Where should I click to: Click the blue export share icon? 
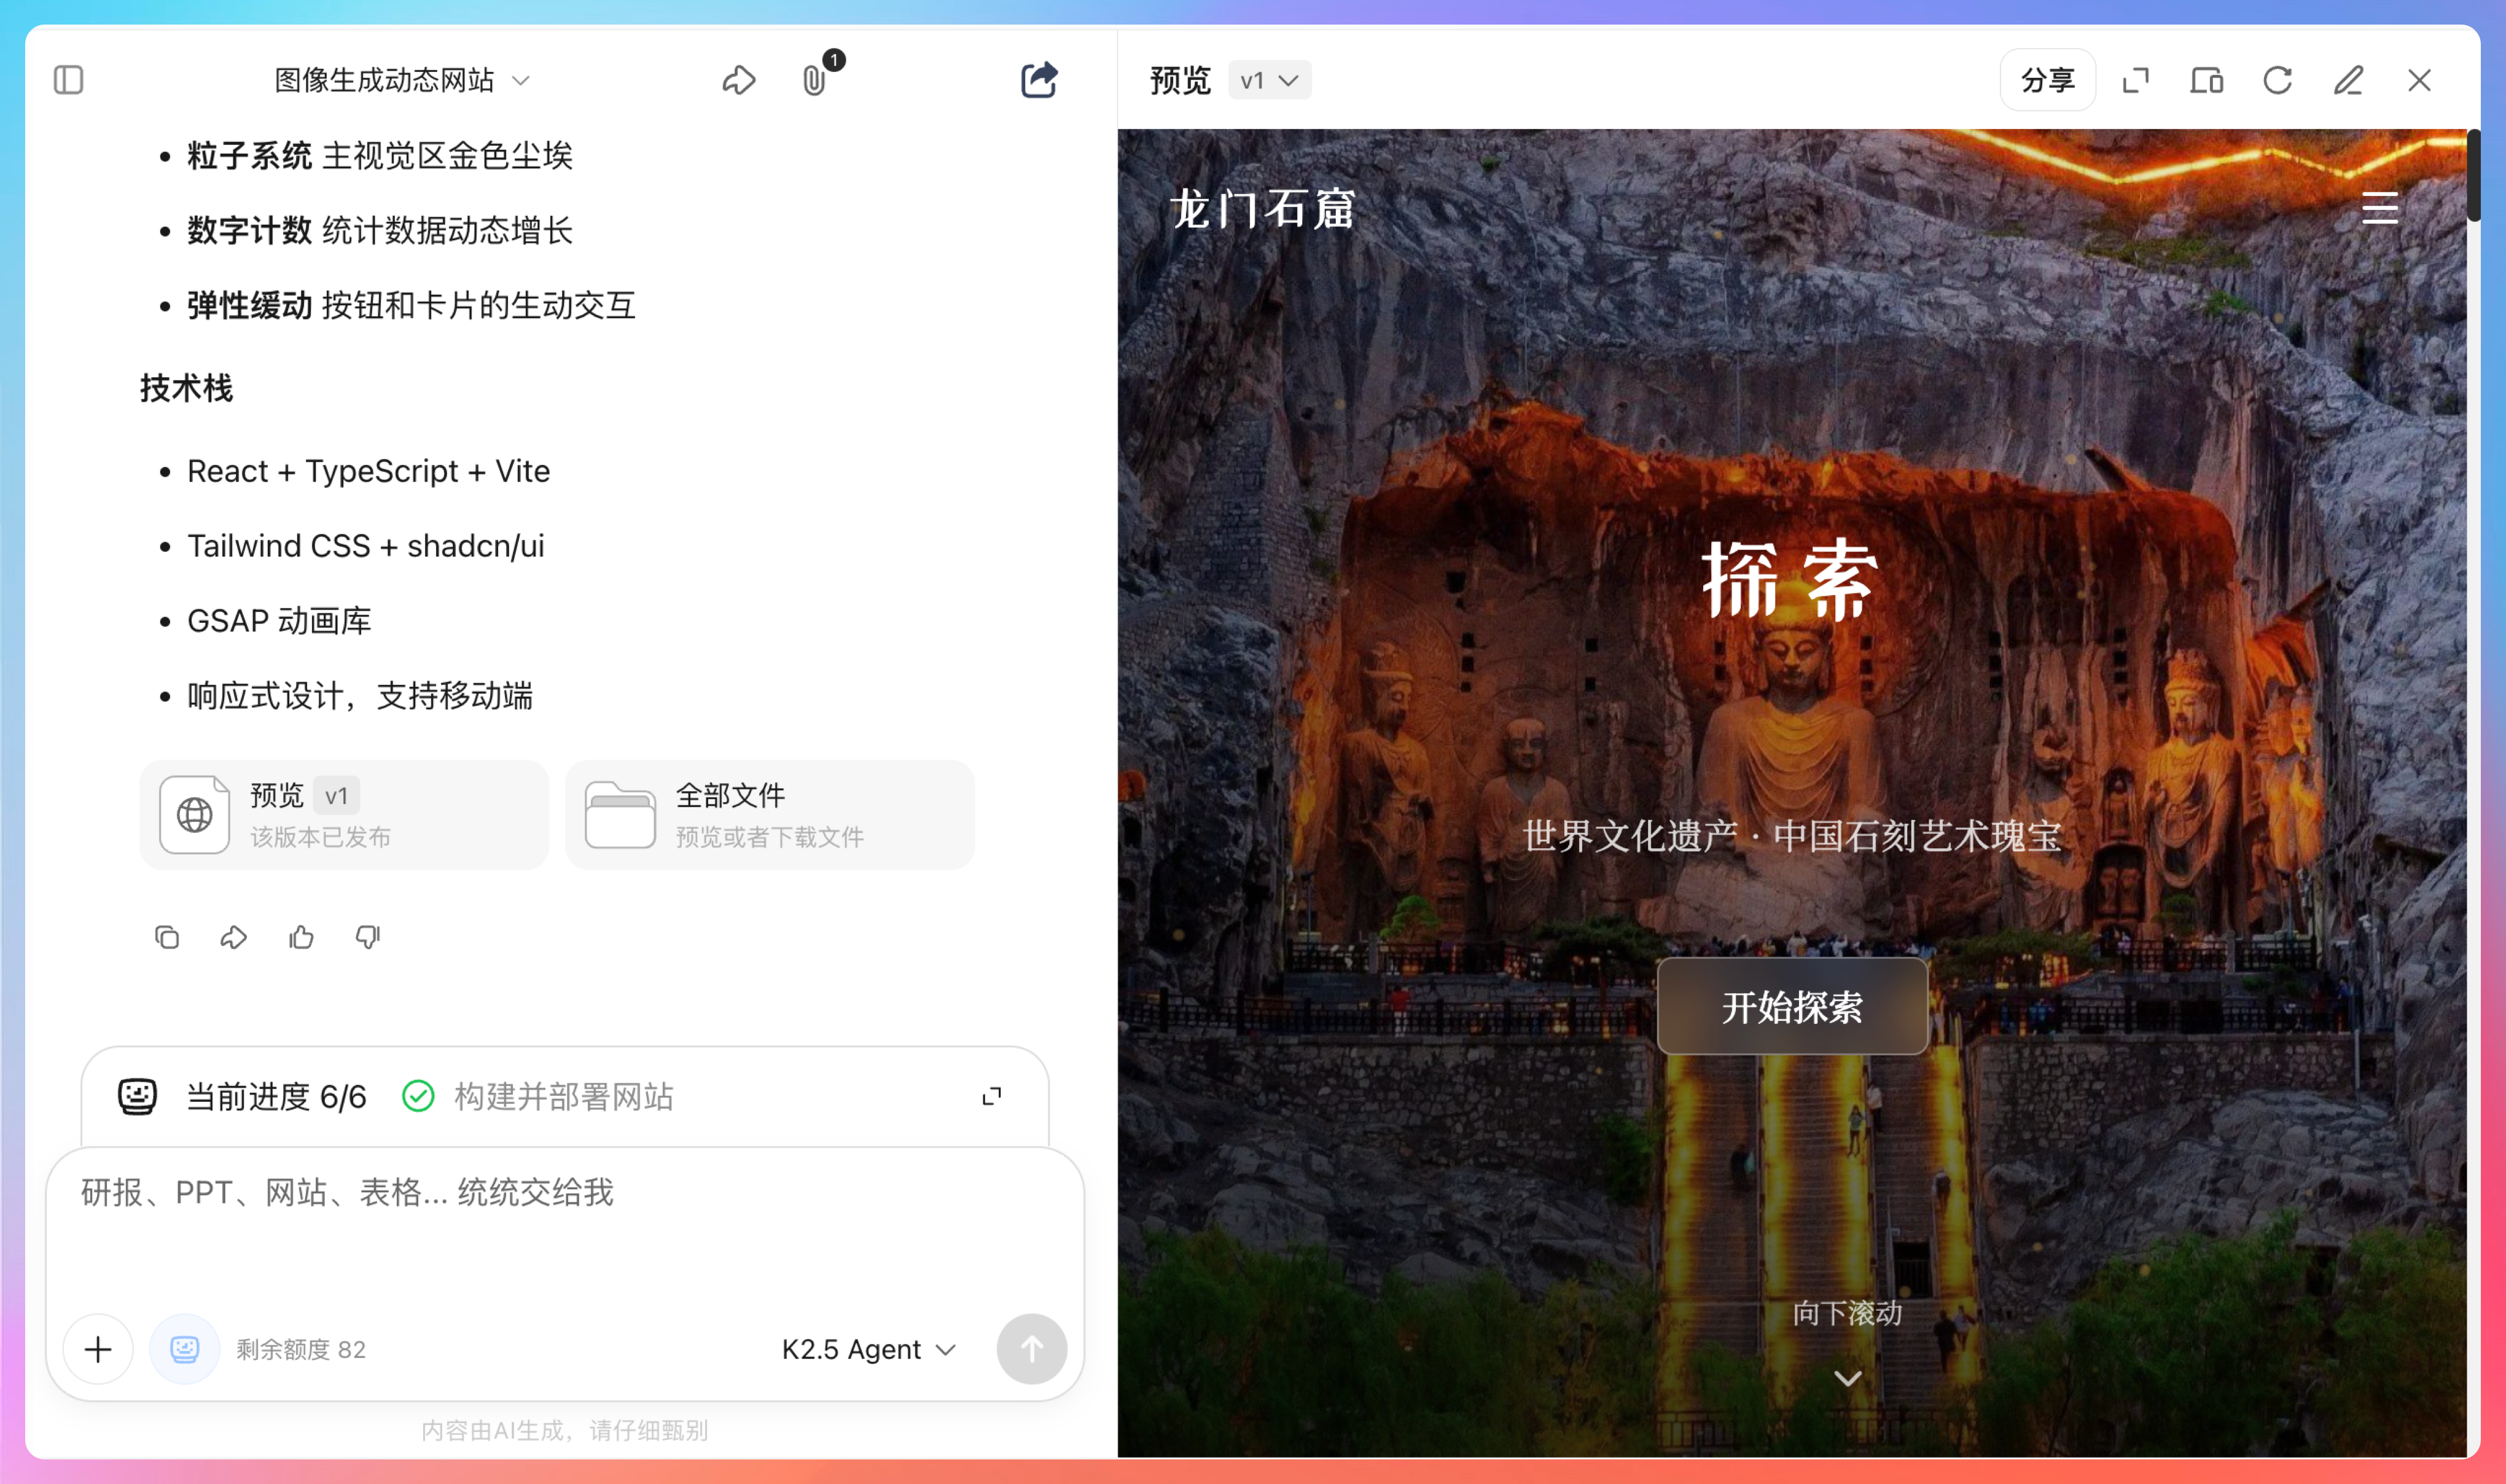[1039, 80]
